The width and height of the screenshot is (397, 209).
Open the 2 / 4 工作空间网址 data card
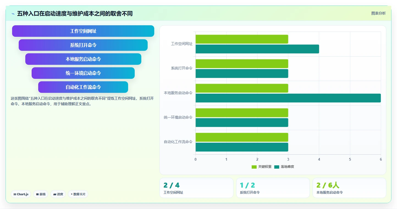196,188
